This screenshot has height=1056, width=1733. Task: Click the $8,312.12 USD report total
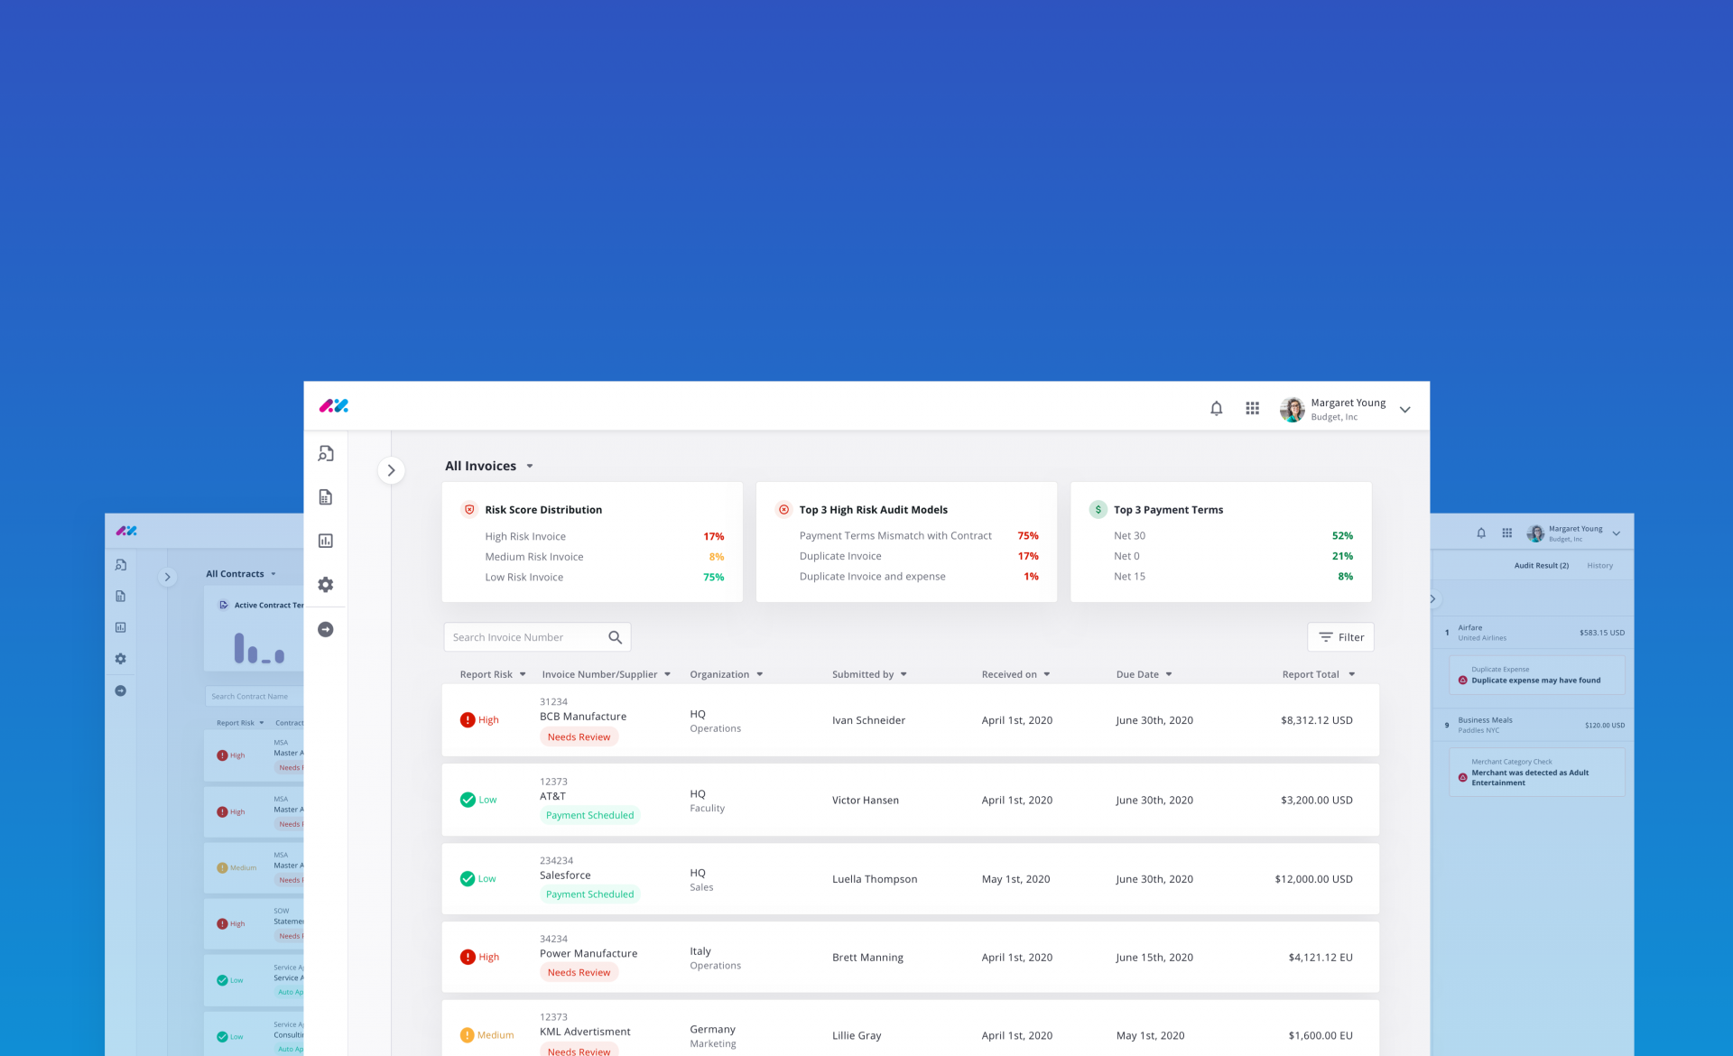tap(1317, 720)
